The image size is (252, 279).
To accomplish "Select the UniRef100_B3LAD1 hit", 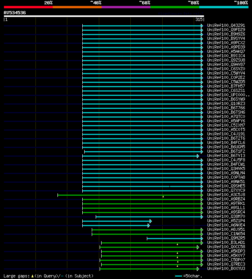I will coord(226,243).
